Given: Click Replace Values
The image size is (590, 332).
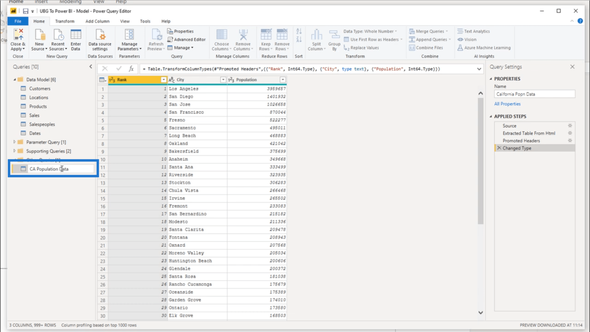Looking at the screenshot, I should point(361,48).
